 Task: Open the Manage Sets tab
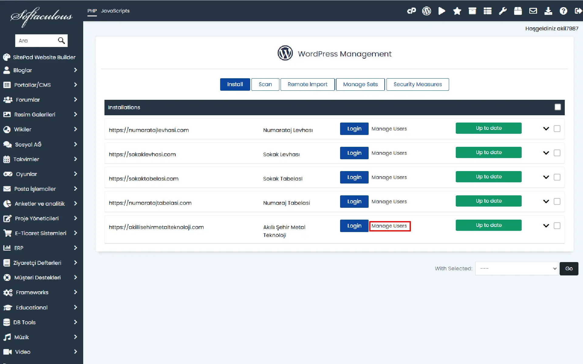(x=360, y=84)
